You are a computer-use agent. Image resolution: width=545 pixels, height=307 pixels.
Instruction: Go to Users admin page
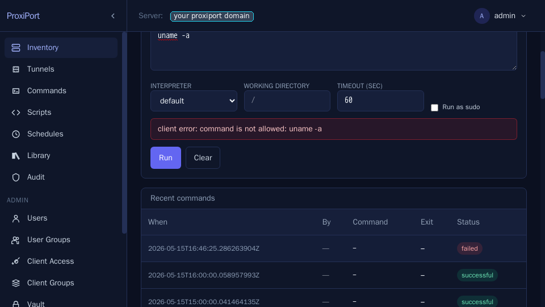[61, 218]
